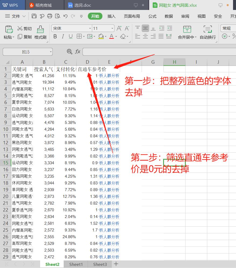Increase font size icon
Image resolution: width=236 pixels, height=268 pixels.
119,28
